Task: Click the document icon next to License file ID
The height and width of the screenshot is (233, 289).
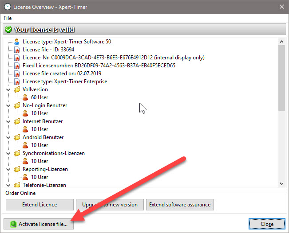Action: (17, 50)
